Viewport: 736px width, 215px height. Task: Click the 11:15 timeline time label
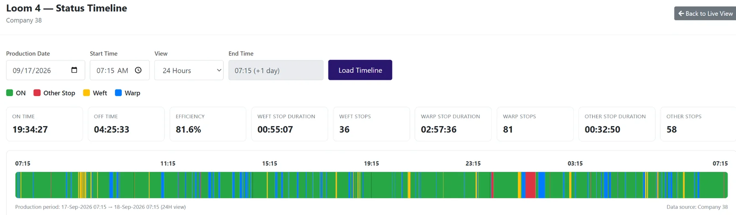point(168,163)
